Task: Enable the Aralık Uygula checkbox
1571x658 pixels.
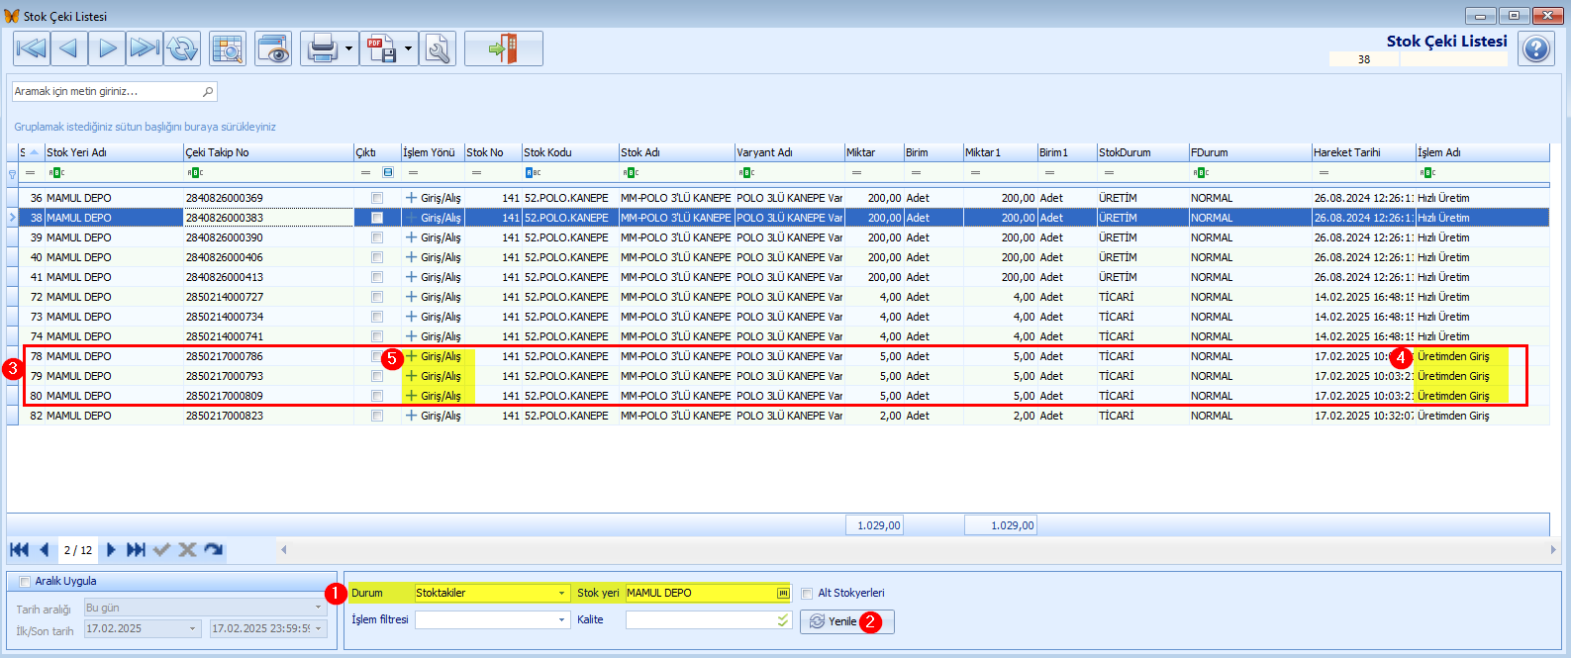Action: [x=25, y=582]
